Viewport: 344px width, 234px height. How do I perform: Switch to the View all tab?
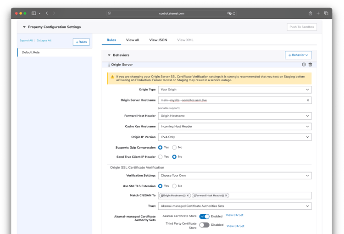(x=133, y=40)
